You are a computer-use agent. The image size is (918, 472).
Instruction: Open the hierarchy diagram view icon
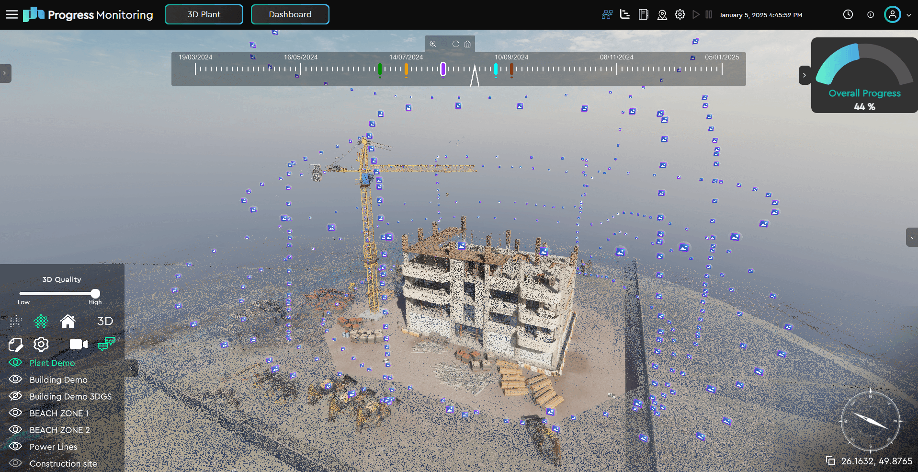click(x=607, y=15)
